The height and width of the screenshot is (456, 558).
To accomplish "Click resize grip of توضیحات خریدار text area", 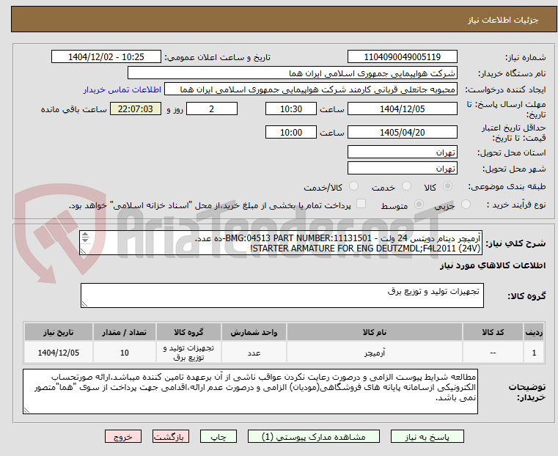I will 26,411.
